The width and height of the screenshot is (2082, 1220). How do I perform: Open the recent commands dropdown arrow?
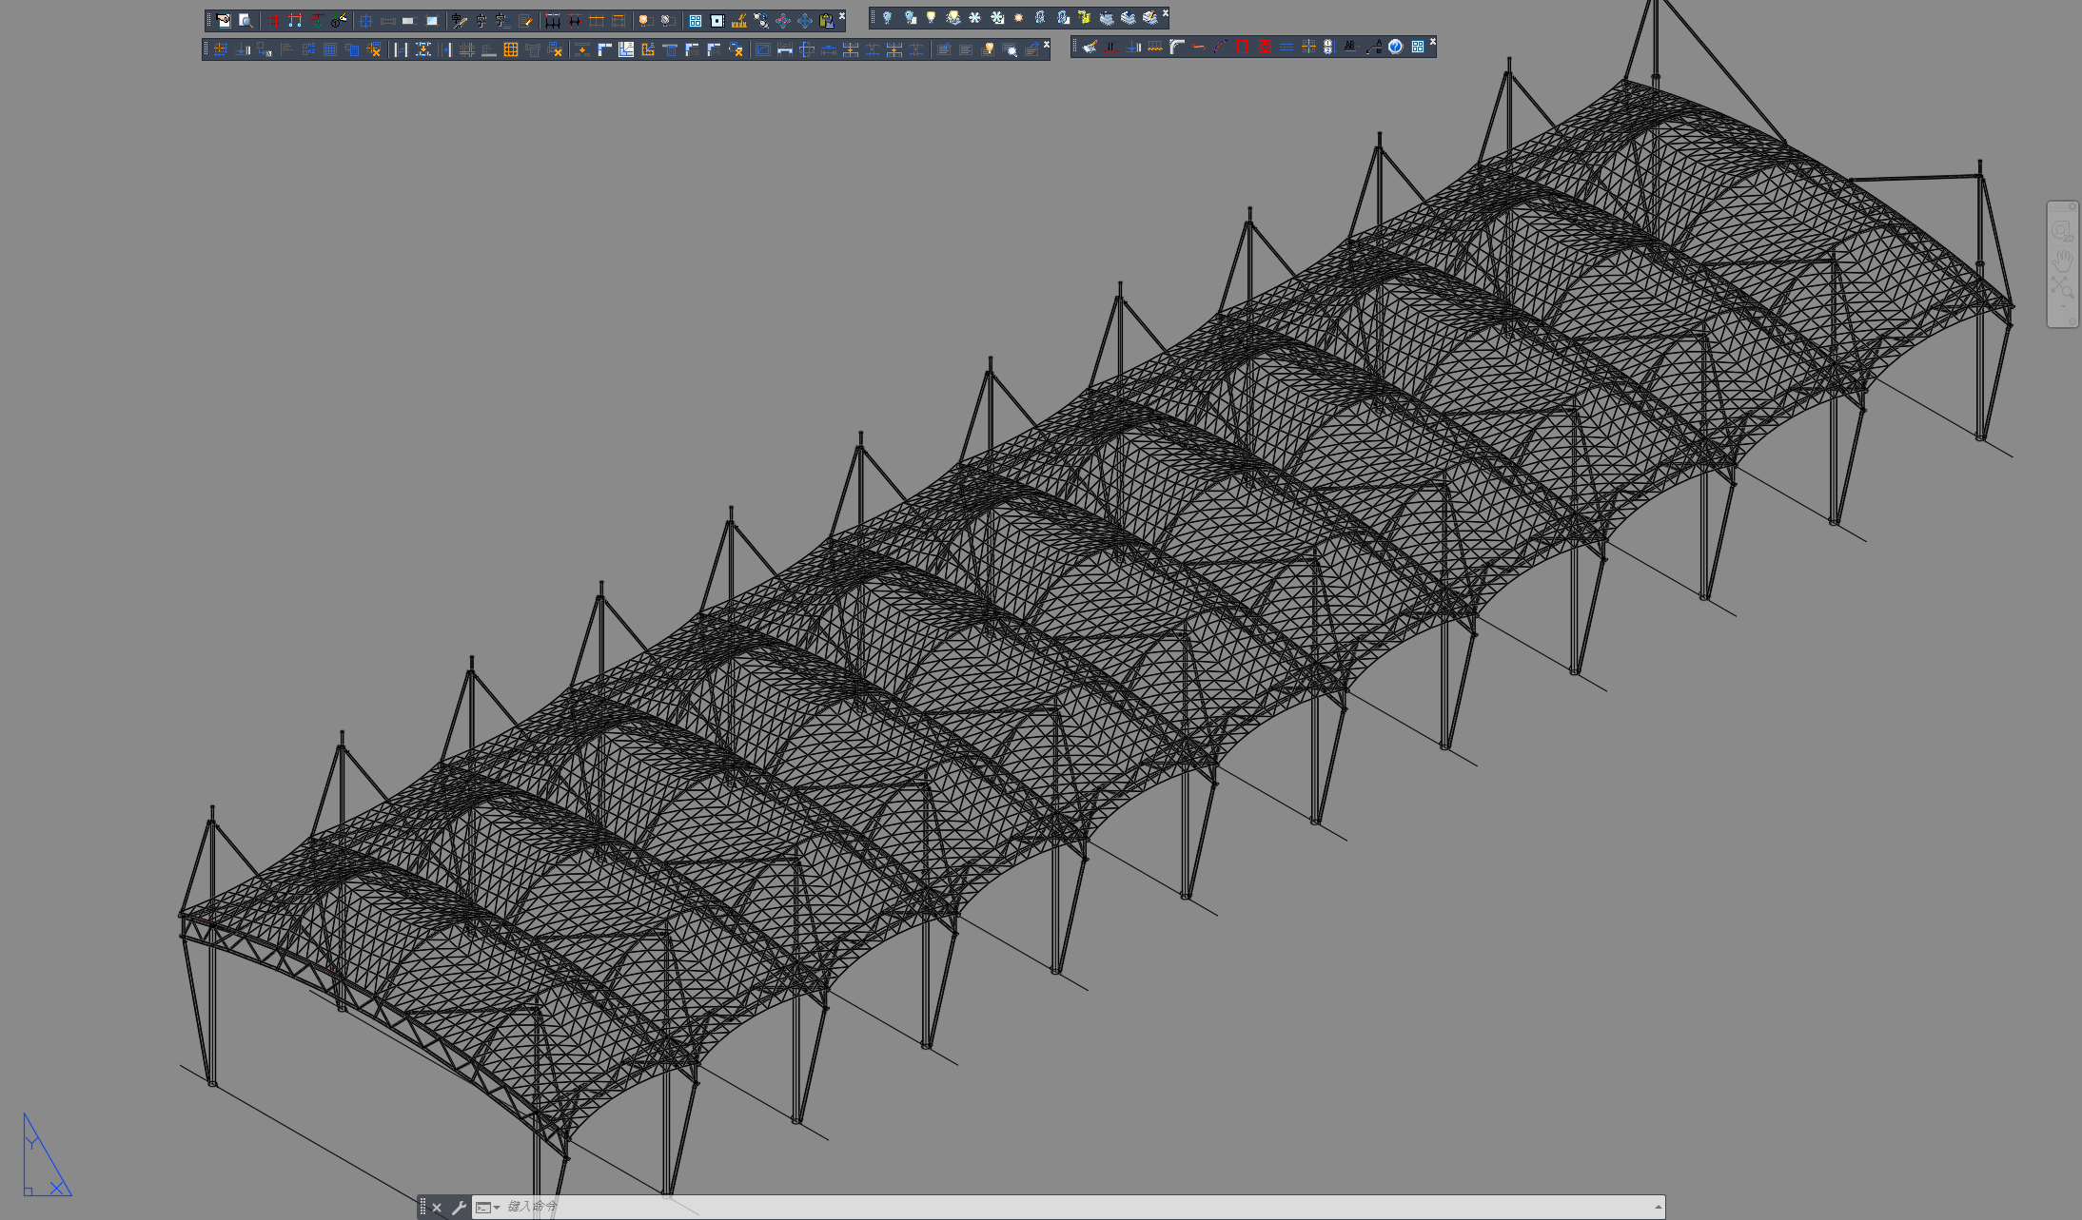[x=497, y=1208]
